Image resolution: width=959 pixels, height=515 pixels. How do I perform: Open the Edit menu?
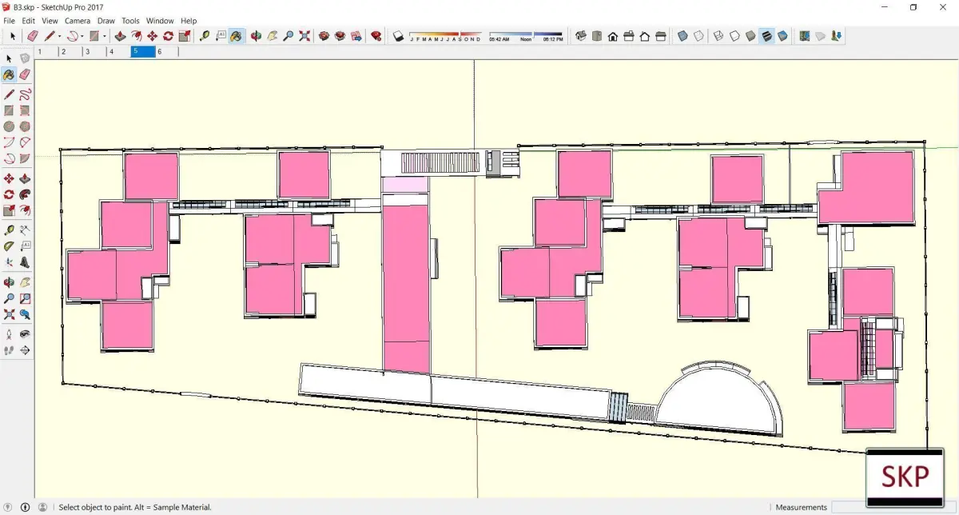[x=29, y=21]
